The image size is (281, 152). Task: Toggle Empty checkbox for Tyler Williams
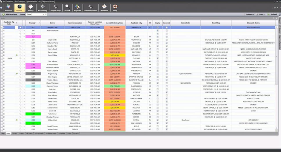157,62
